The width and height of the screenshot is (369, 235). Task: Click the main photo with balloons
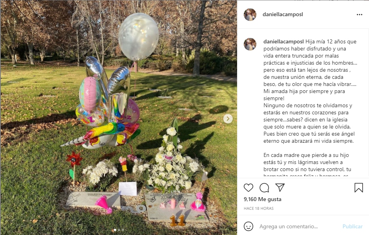click(119, 117)
